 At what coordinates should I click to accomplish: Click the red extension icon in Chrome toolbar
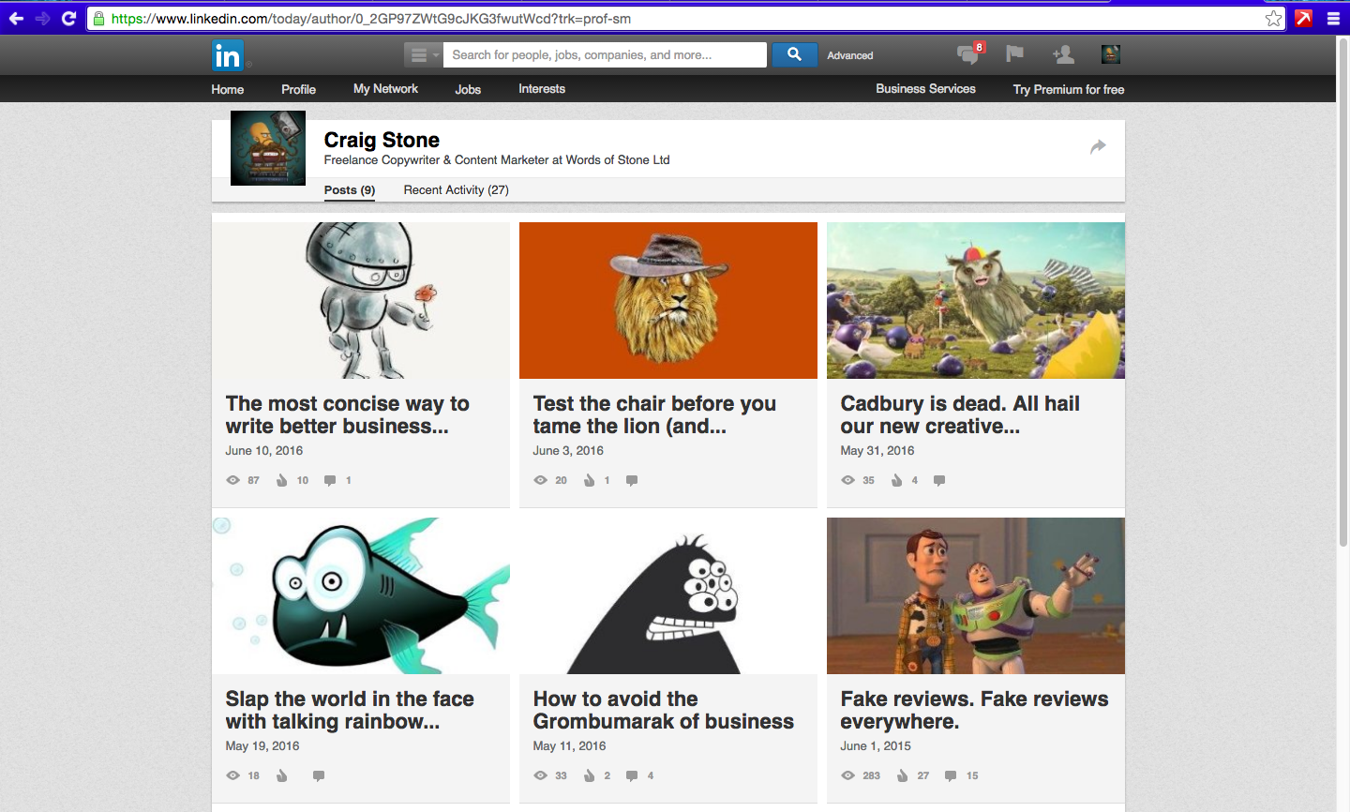(x=1303, y=18)
